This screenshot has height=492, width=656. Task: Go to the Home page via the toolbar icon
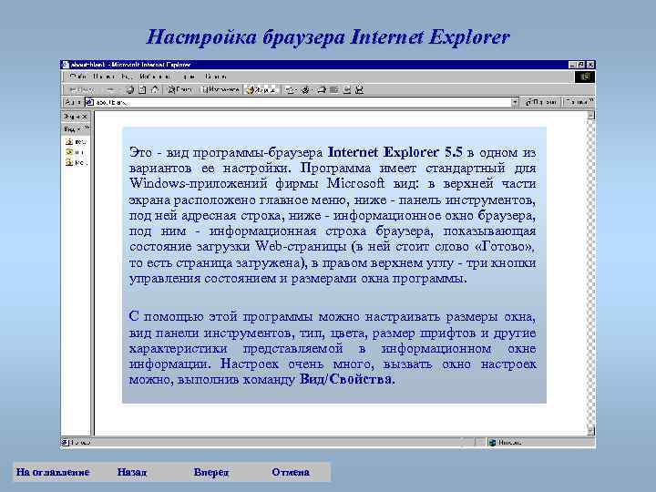tap(155, 89)
